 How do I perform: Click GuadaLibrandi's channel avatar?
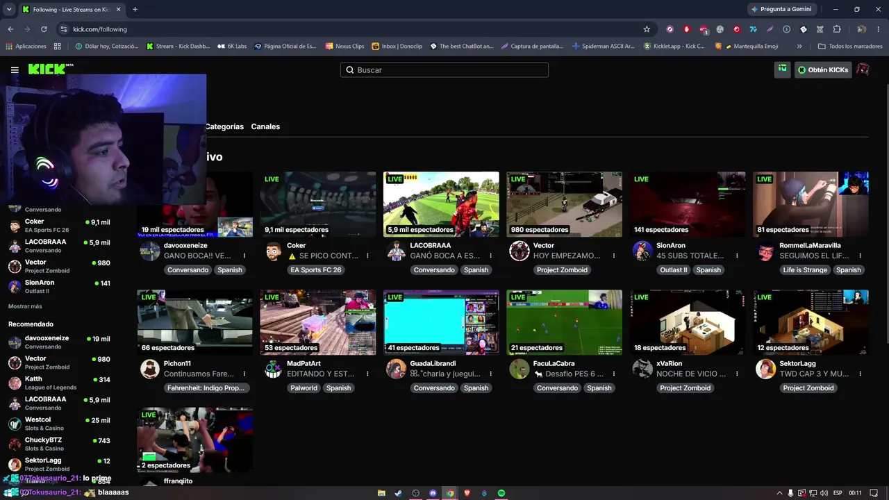[x=396, y=369]
